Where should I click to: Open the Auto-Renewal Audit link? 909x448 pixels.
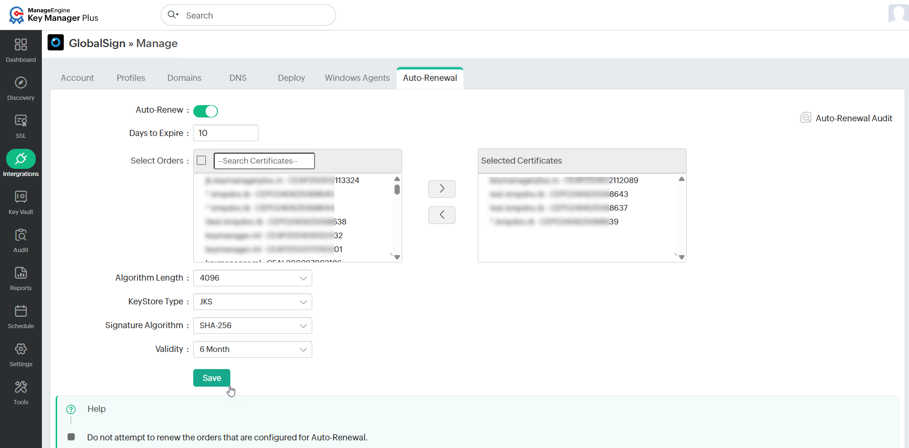click(854, 118)
